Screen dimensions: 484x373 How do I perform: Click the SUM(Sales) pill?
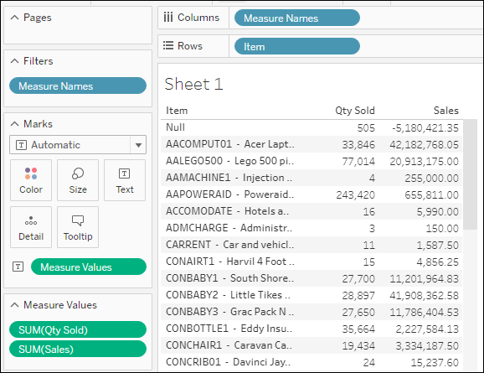click(x=78, y=349)
